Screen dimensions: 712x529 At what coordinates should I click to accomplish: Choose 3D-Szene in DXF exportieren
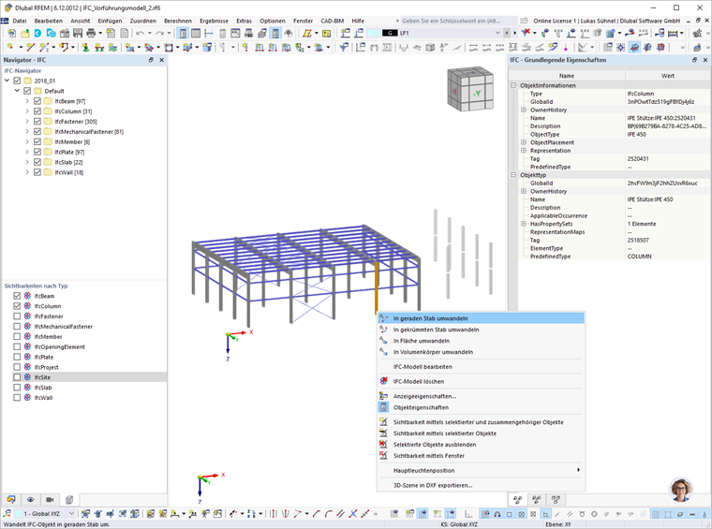[x=482, y=485]
